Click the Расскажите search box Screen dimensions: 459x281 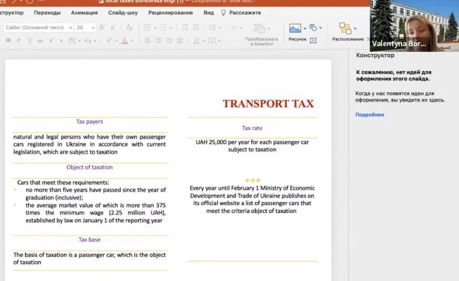pyautogui.click(x=245, y=13)
